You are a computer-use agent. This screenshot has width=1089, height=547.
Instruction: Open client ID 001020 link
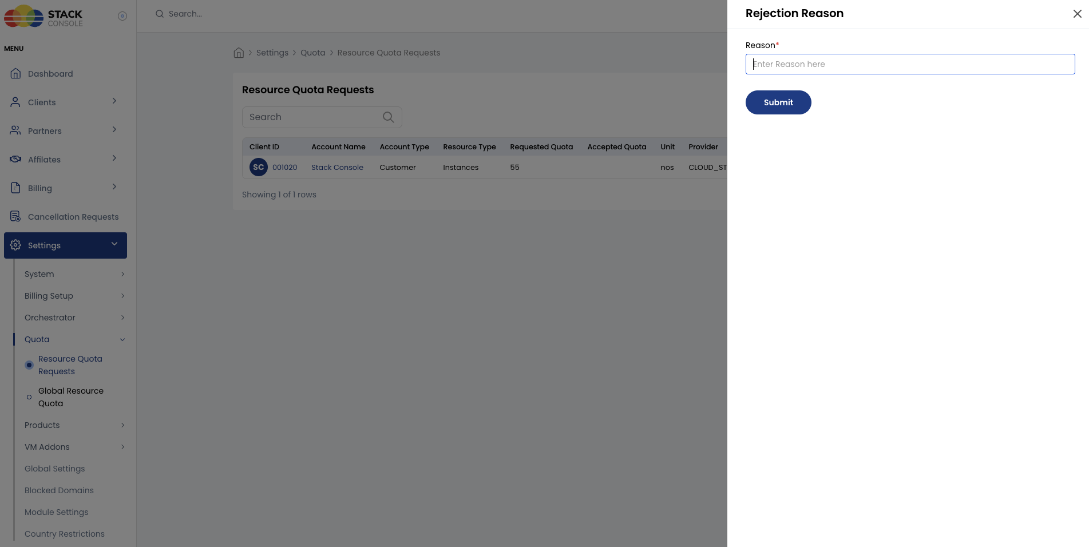tap(284, 167)
